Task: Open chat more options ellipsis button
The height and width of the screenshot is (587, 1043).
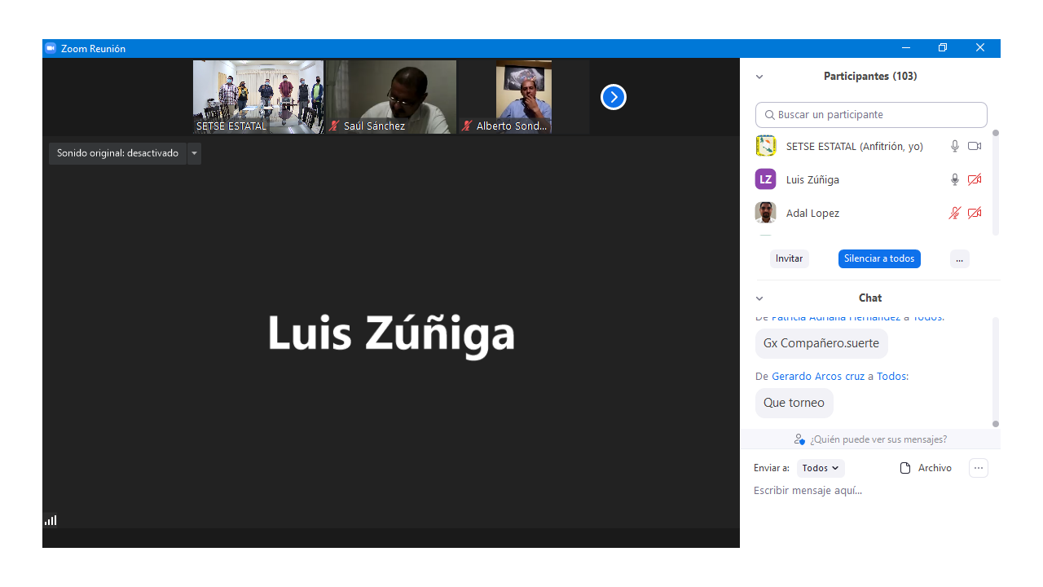Action: coord(979,468)
